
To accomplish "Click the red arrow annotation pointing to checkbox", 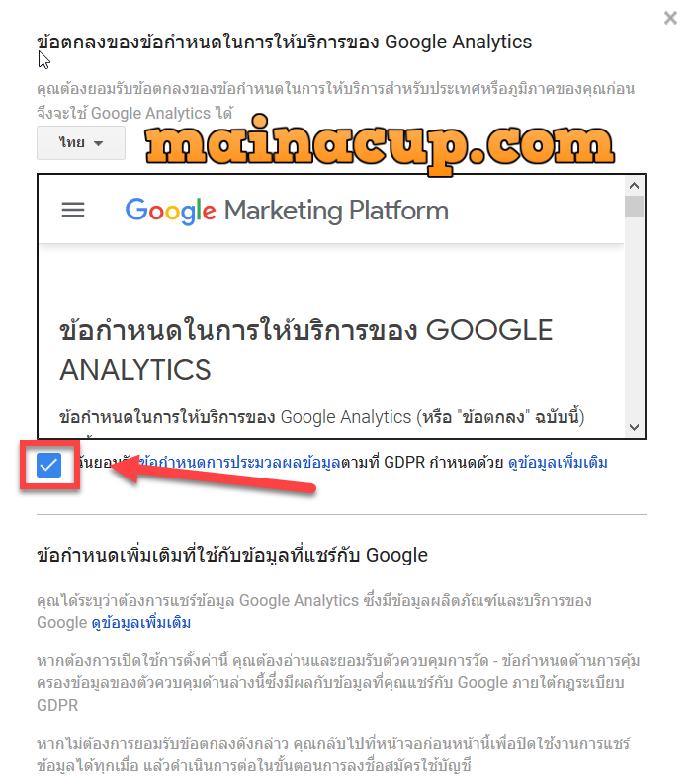I will pyautogui.click(x=215, y=475).
